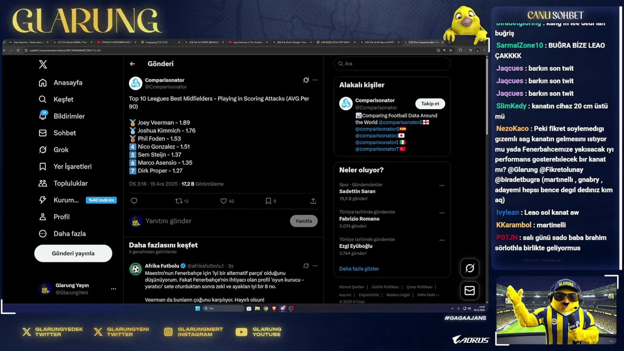Click Gizlilik Politikası footer link
The height and width of the screenshot is (351, 624).
[385, 287]
